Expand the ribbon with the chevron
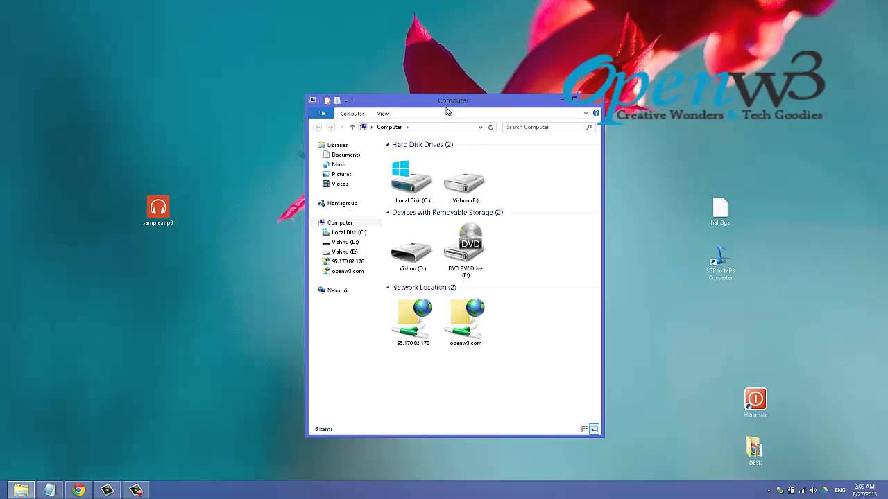The image size is (888, 499). (x=586, y=113)
